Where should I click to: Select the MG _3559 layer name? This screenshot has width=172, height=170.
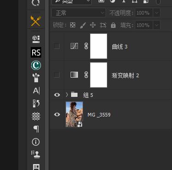click(x=99, y=115)
